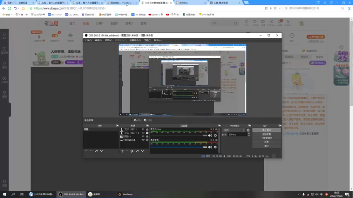
Task: Pop out the 场景 dock with its header icon
Action: click(117, 126)
